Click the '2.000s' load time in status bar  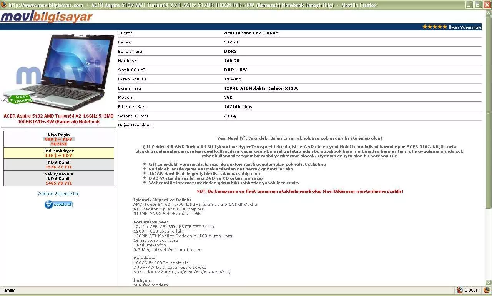[x=471, y=290]
